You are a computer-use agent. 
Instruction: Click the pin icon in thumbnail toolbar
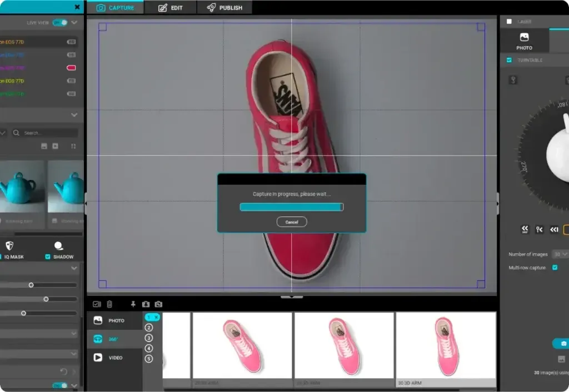(x=133, y=304)
